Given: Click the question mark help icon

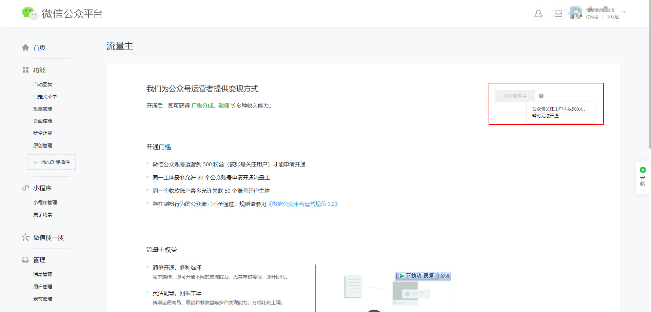Looking at the screenshot, I should (x=541, y=96).
